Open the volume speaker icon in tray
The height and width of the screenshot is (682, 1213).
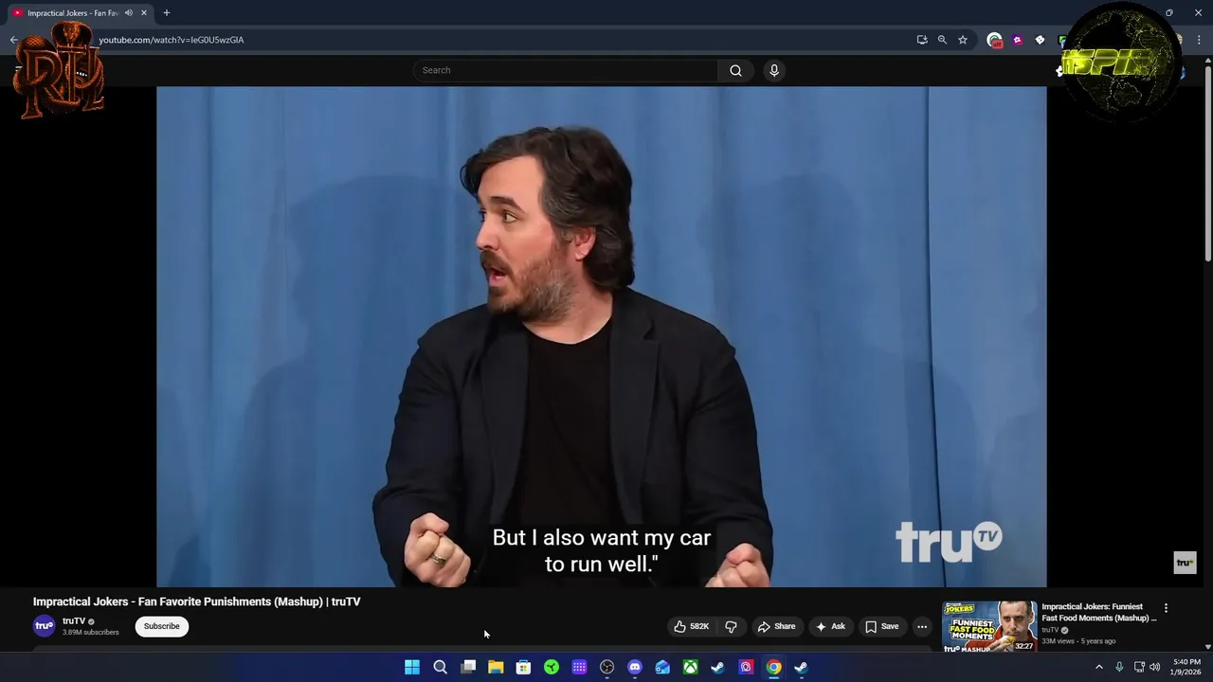(1155, 668)
